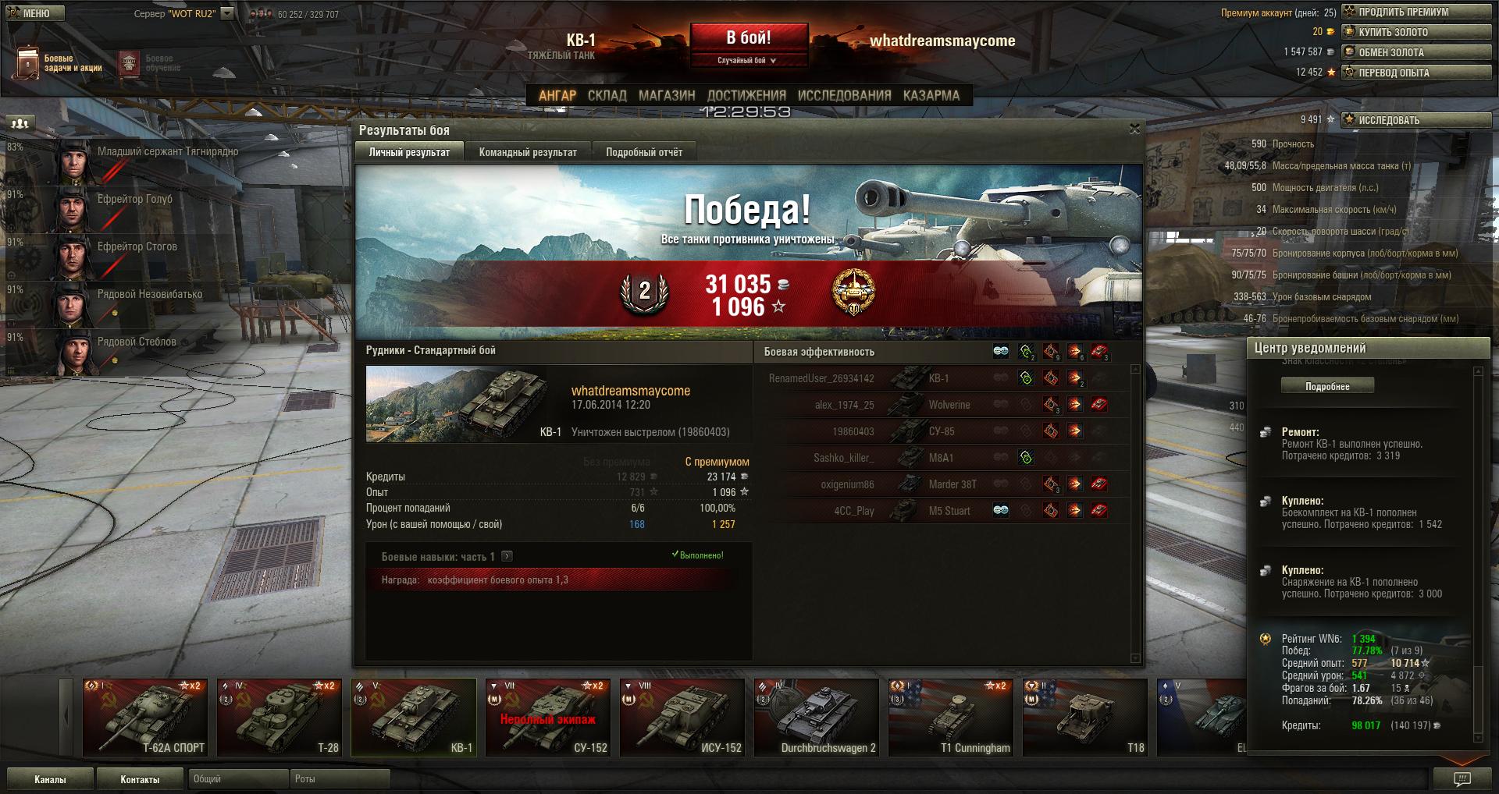Viewport: 1499px width, 794px height.
Task: Click the kills icon in Боевая эффективность header
Action: point(1100,353)
